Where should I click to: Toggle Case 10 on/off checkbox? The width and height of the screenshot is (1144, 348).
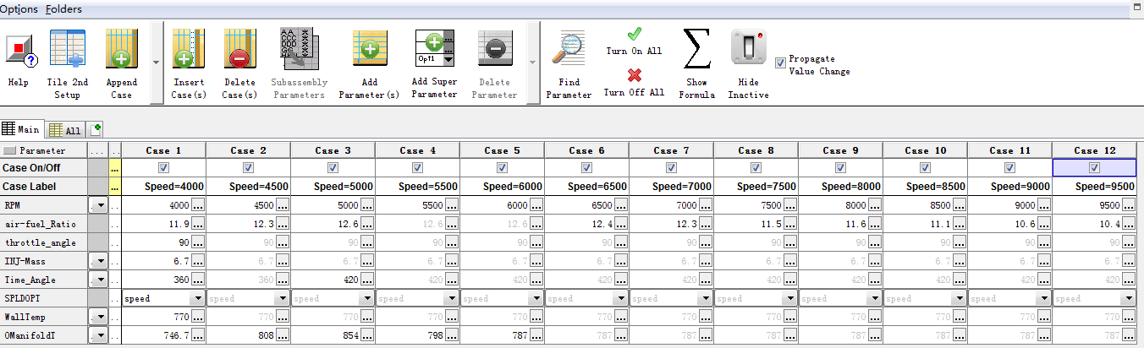pos(925,168)
